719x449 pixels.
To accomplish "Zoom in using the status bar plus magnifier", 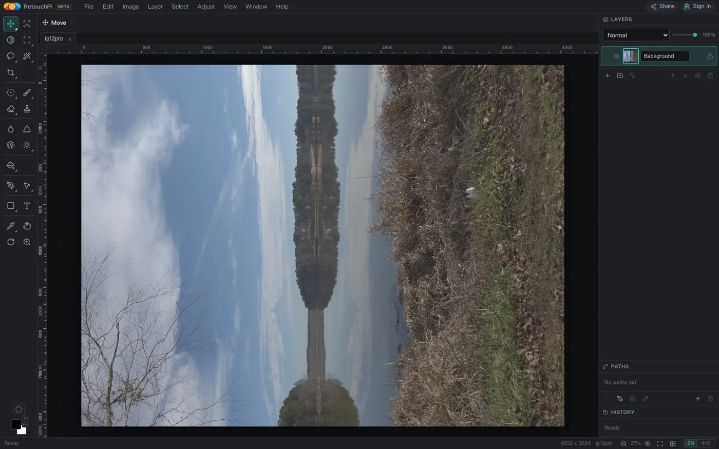I will (x=648, y=443).
